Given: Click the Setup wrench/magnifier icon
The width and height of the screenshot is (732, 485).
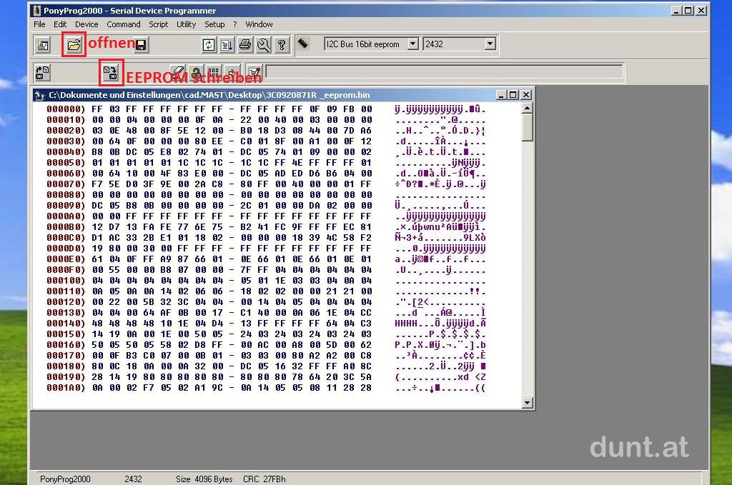Looking at the screenshot, I should 264,45.
